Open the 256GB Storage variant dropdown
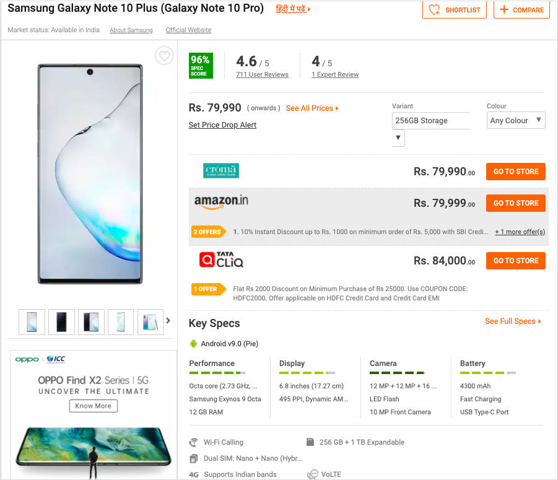Screen dimensions: 558x480 click(x=399, y=137)
